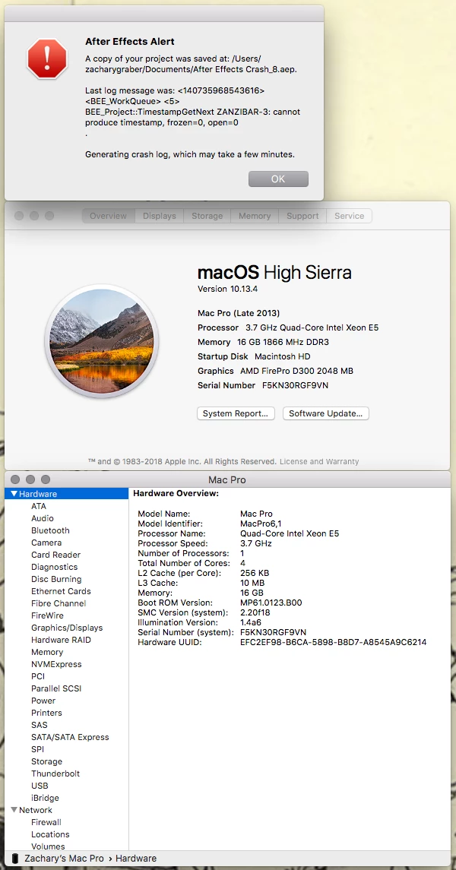The image size is (456, 870).
Task: Click the High Sierra mountain artwork
Action: tap(102, 343)
